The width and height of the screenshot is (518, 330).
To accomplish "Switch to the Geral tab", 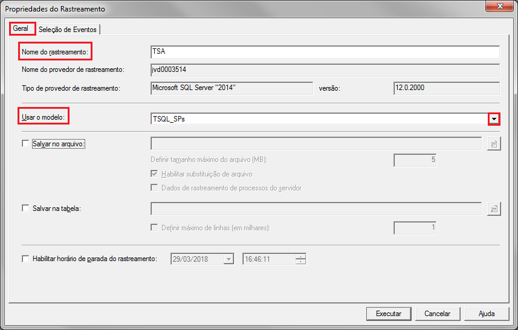I will point(22,29).
